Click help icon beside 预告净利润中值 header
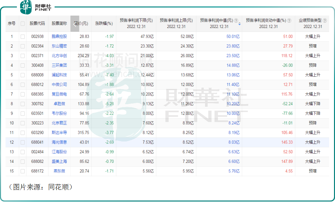 click(236, 21)
